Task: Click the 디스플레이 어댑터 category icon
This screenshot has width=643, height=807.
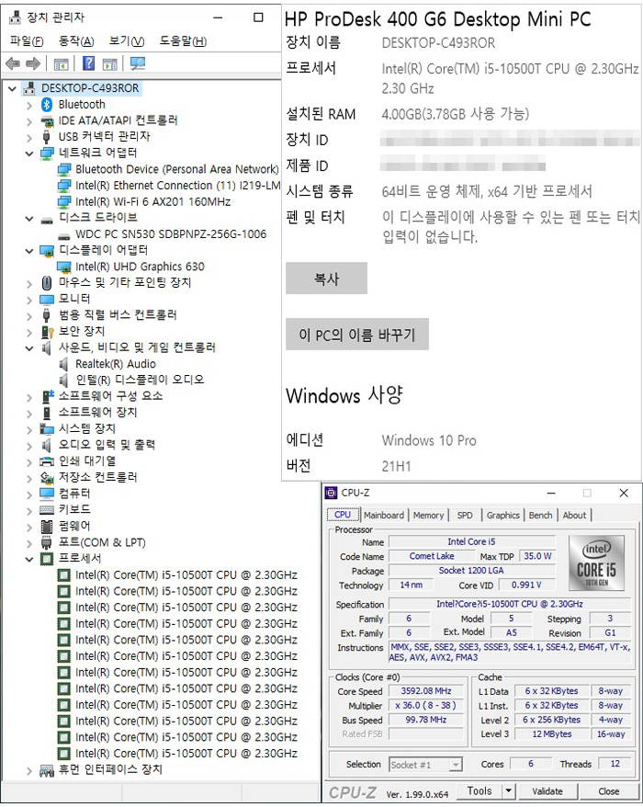Action: 47,251
